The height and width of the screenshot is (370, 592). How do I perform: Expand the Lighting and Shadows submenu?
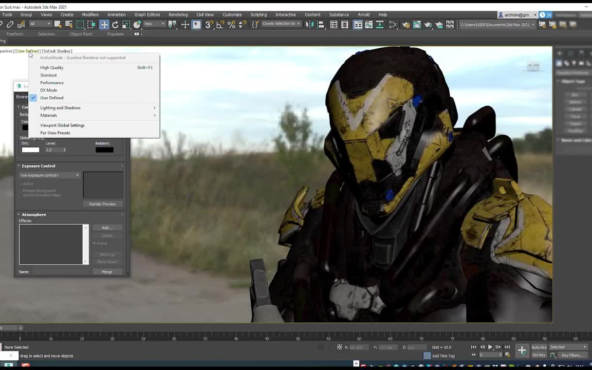(x=60, y=107)
